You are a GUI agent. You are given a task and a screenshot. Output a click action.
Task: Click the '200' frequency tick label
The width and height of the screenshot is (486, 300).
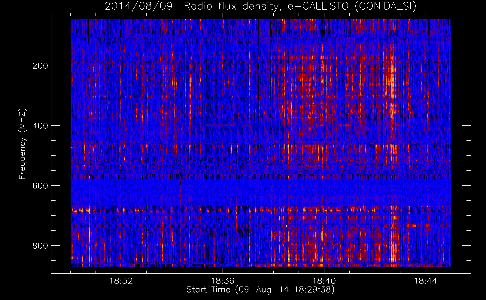pos(40,66)
